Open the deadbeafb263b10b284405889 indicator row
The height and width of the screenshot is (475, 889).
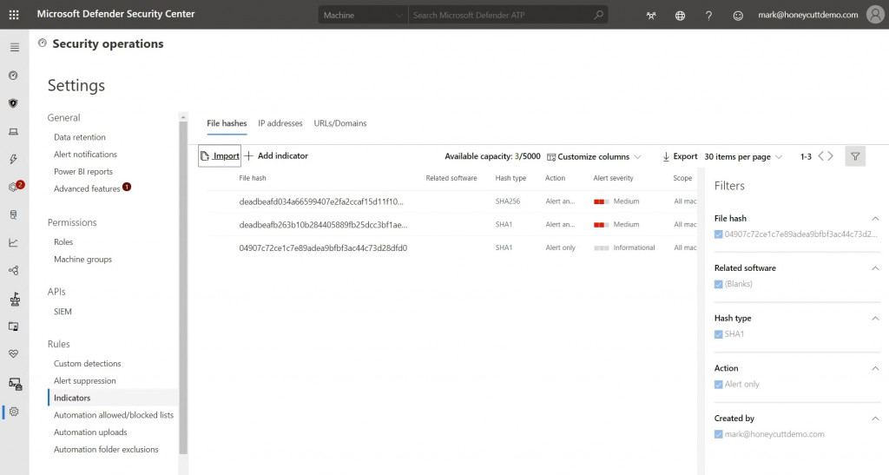click(451, 224)
